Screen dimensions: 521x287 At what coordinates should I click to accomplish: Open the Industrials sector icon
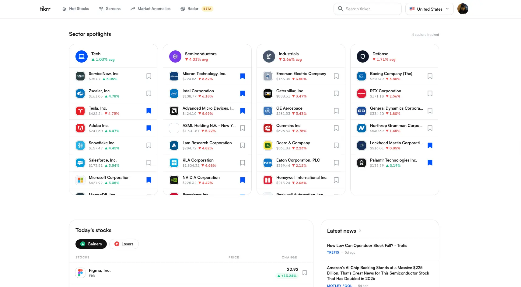click(x=269, y=56)
